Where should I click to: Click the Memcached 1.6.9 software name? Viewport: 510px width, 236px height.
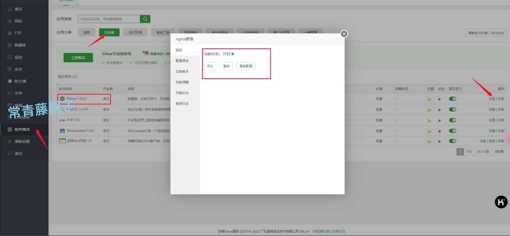click(x=80, y=131)
